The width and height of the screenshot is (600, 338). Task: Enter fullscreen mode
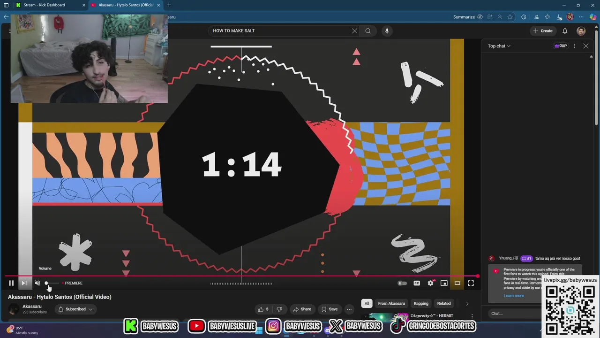(471, 283)
